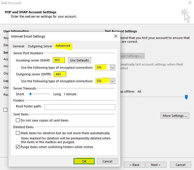Select the Advanced tab
The image size is (194, 170).
(63, 46)
